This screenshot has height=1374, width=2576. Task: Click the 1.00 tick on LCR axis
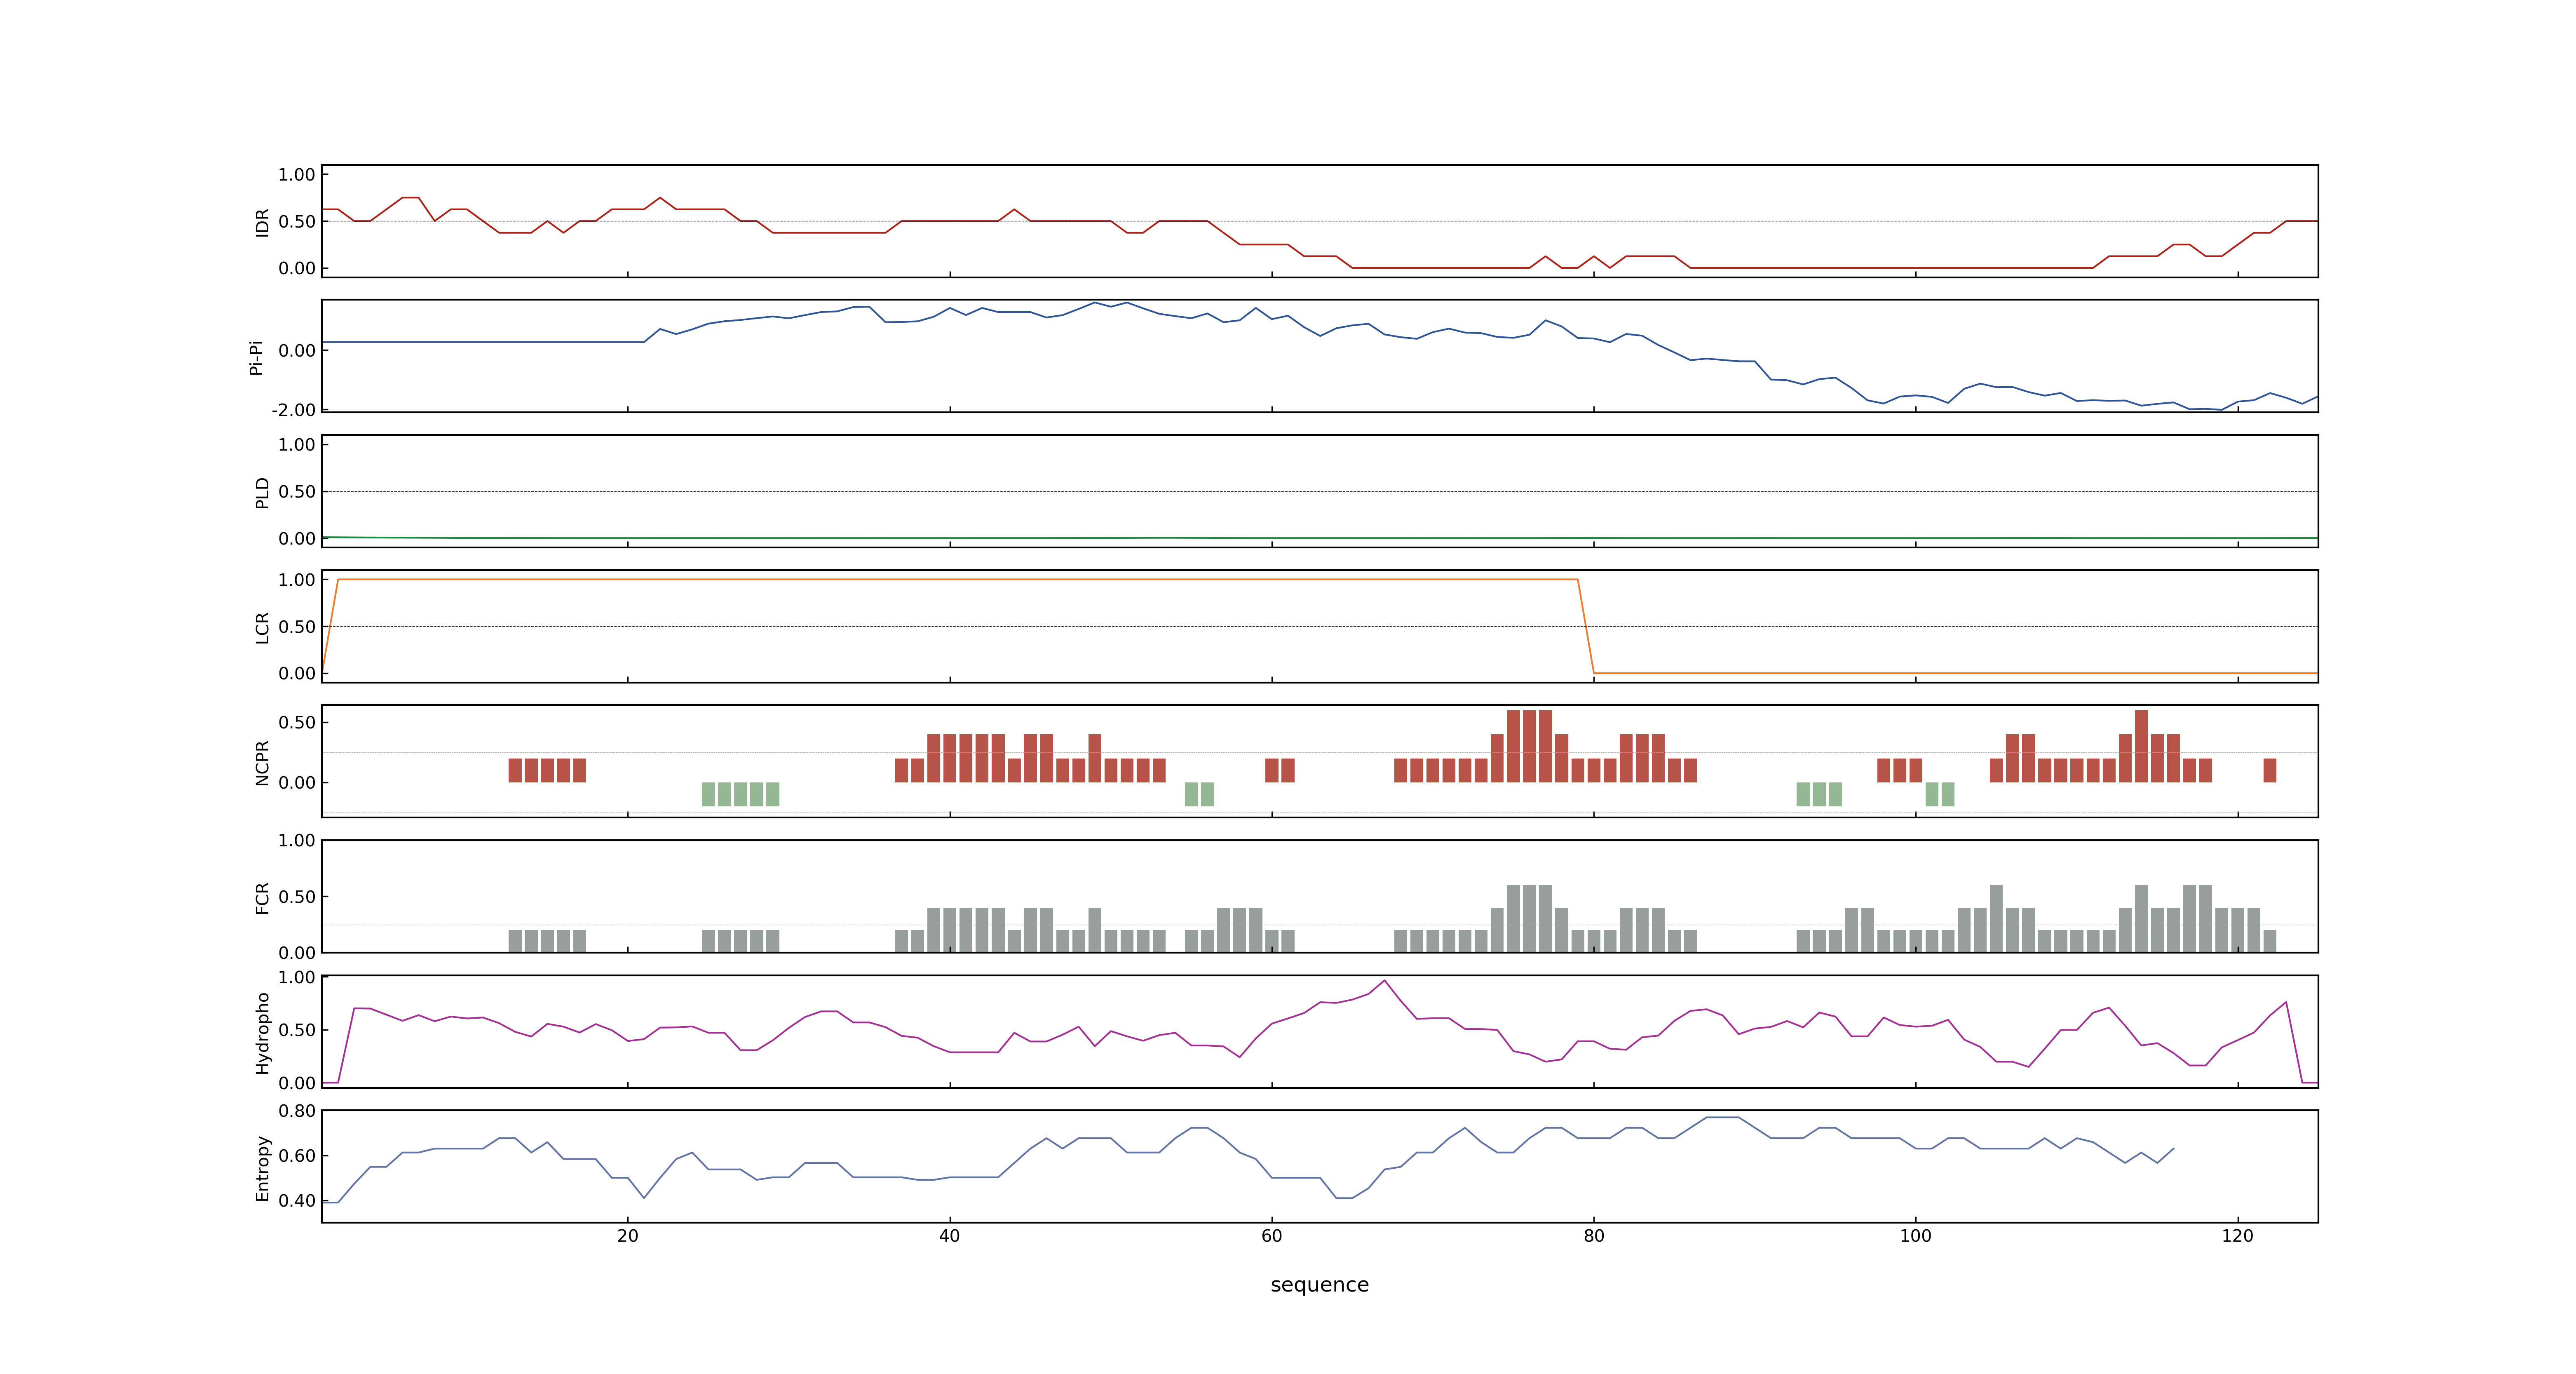pyautogui.click(x=297, y=579)
